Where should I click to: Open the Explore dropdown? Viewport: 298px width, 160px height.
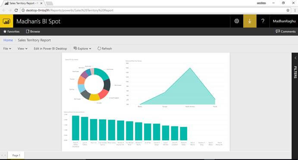(82, 48)
